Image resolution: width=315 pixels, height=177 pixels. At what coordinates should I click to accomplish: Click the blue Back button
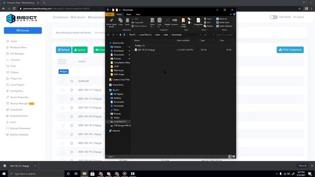63,72
